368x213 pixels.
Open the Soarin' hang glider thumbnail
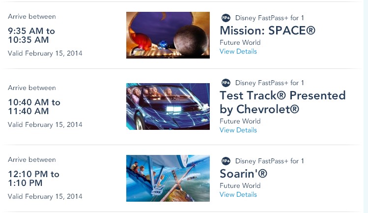pyautogui.click(x=168, y=178)
